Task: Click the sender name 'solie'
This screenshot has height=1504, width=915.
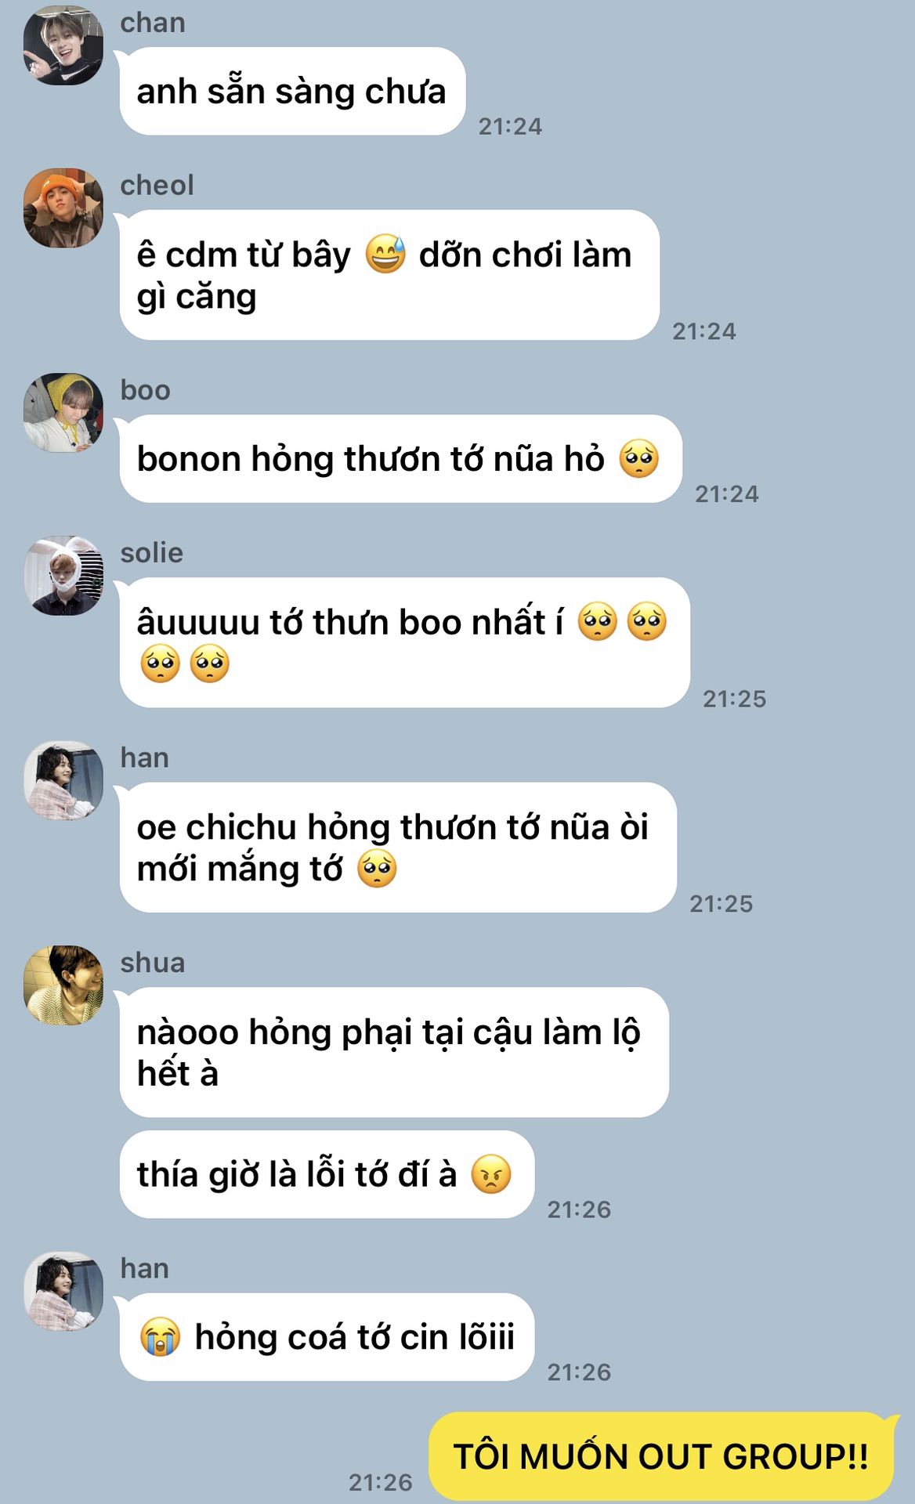Action: [152, 553]
